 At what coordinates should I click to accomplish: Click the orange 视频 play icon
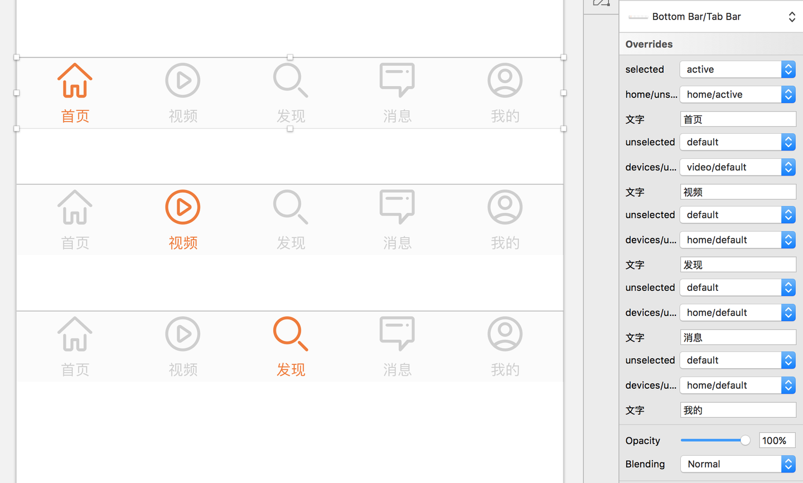[183, 207]
